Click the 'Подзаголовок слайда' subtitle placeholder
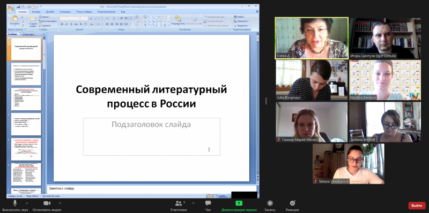Image resolution: width=429 pixels, height=213 pixels. tap(152, 136)
